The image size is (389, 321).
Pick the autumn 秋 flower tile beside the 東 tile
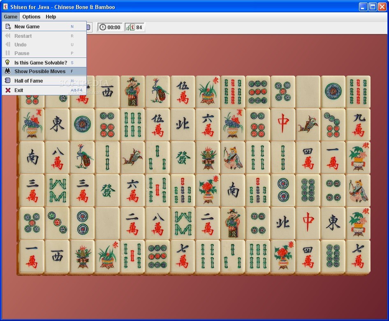358,223
